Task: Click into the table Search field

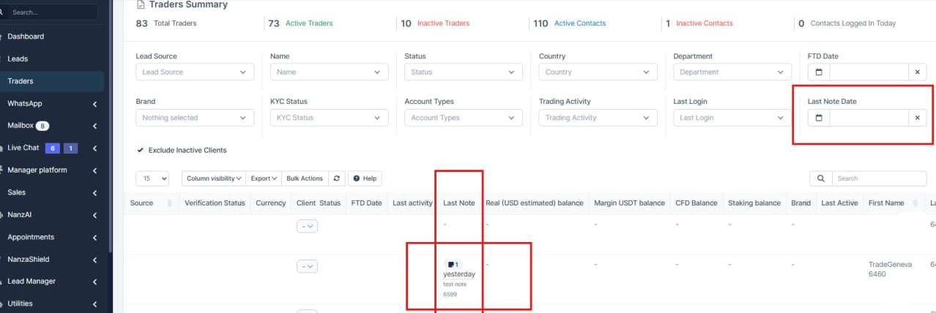Action: (x=879, y=178)
